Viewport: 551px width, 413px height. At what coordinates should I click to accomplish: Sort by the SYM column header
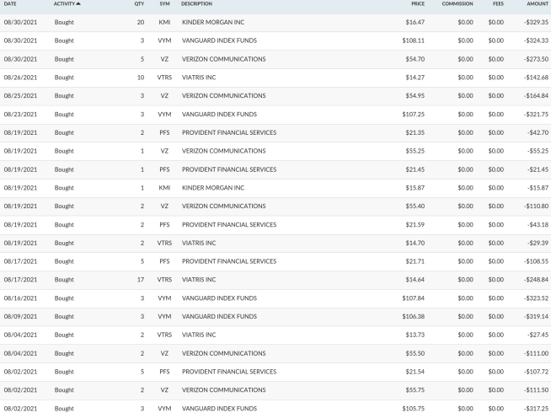coord(164,4)
